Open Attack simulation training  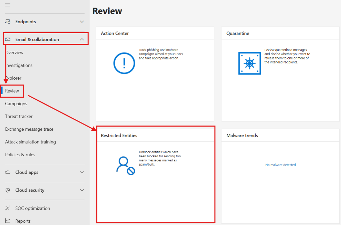tap(30, 142)
